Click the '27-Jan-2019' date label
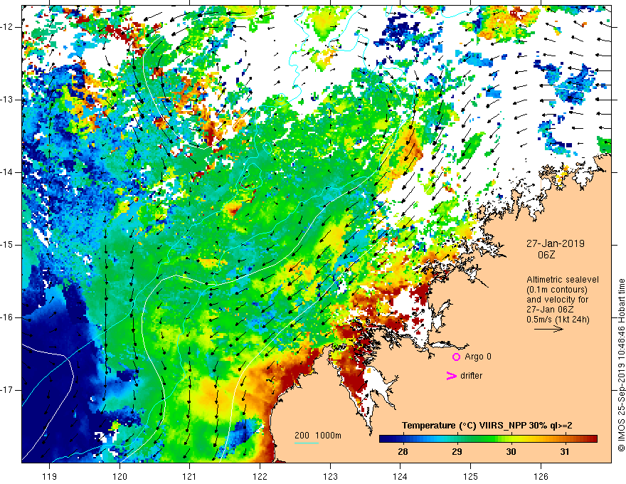This screenshot has width=626, height=484. coord(555,243)
